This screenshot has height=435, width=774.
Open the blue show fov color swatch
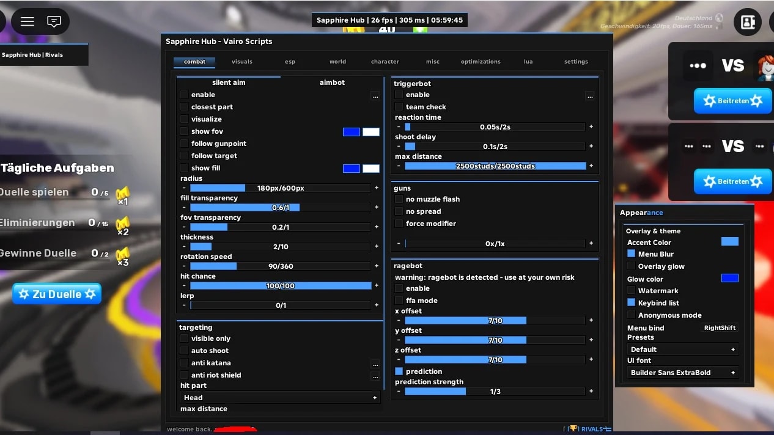tap(352, 132)
